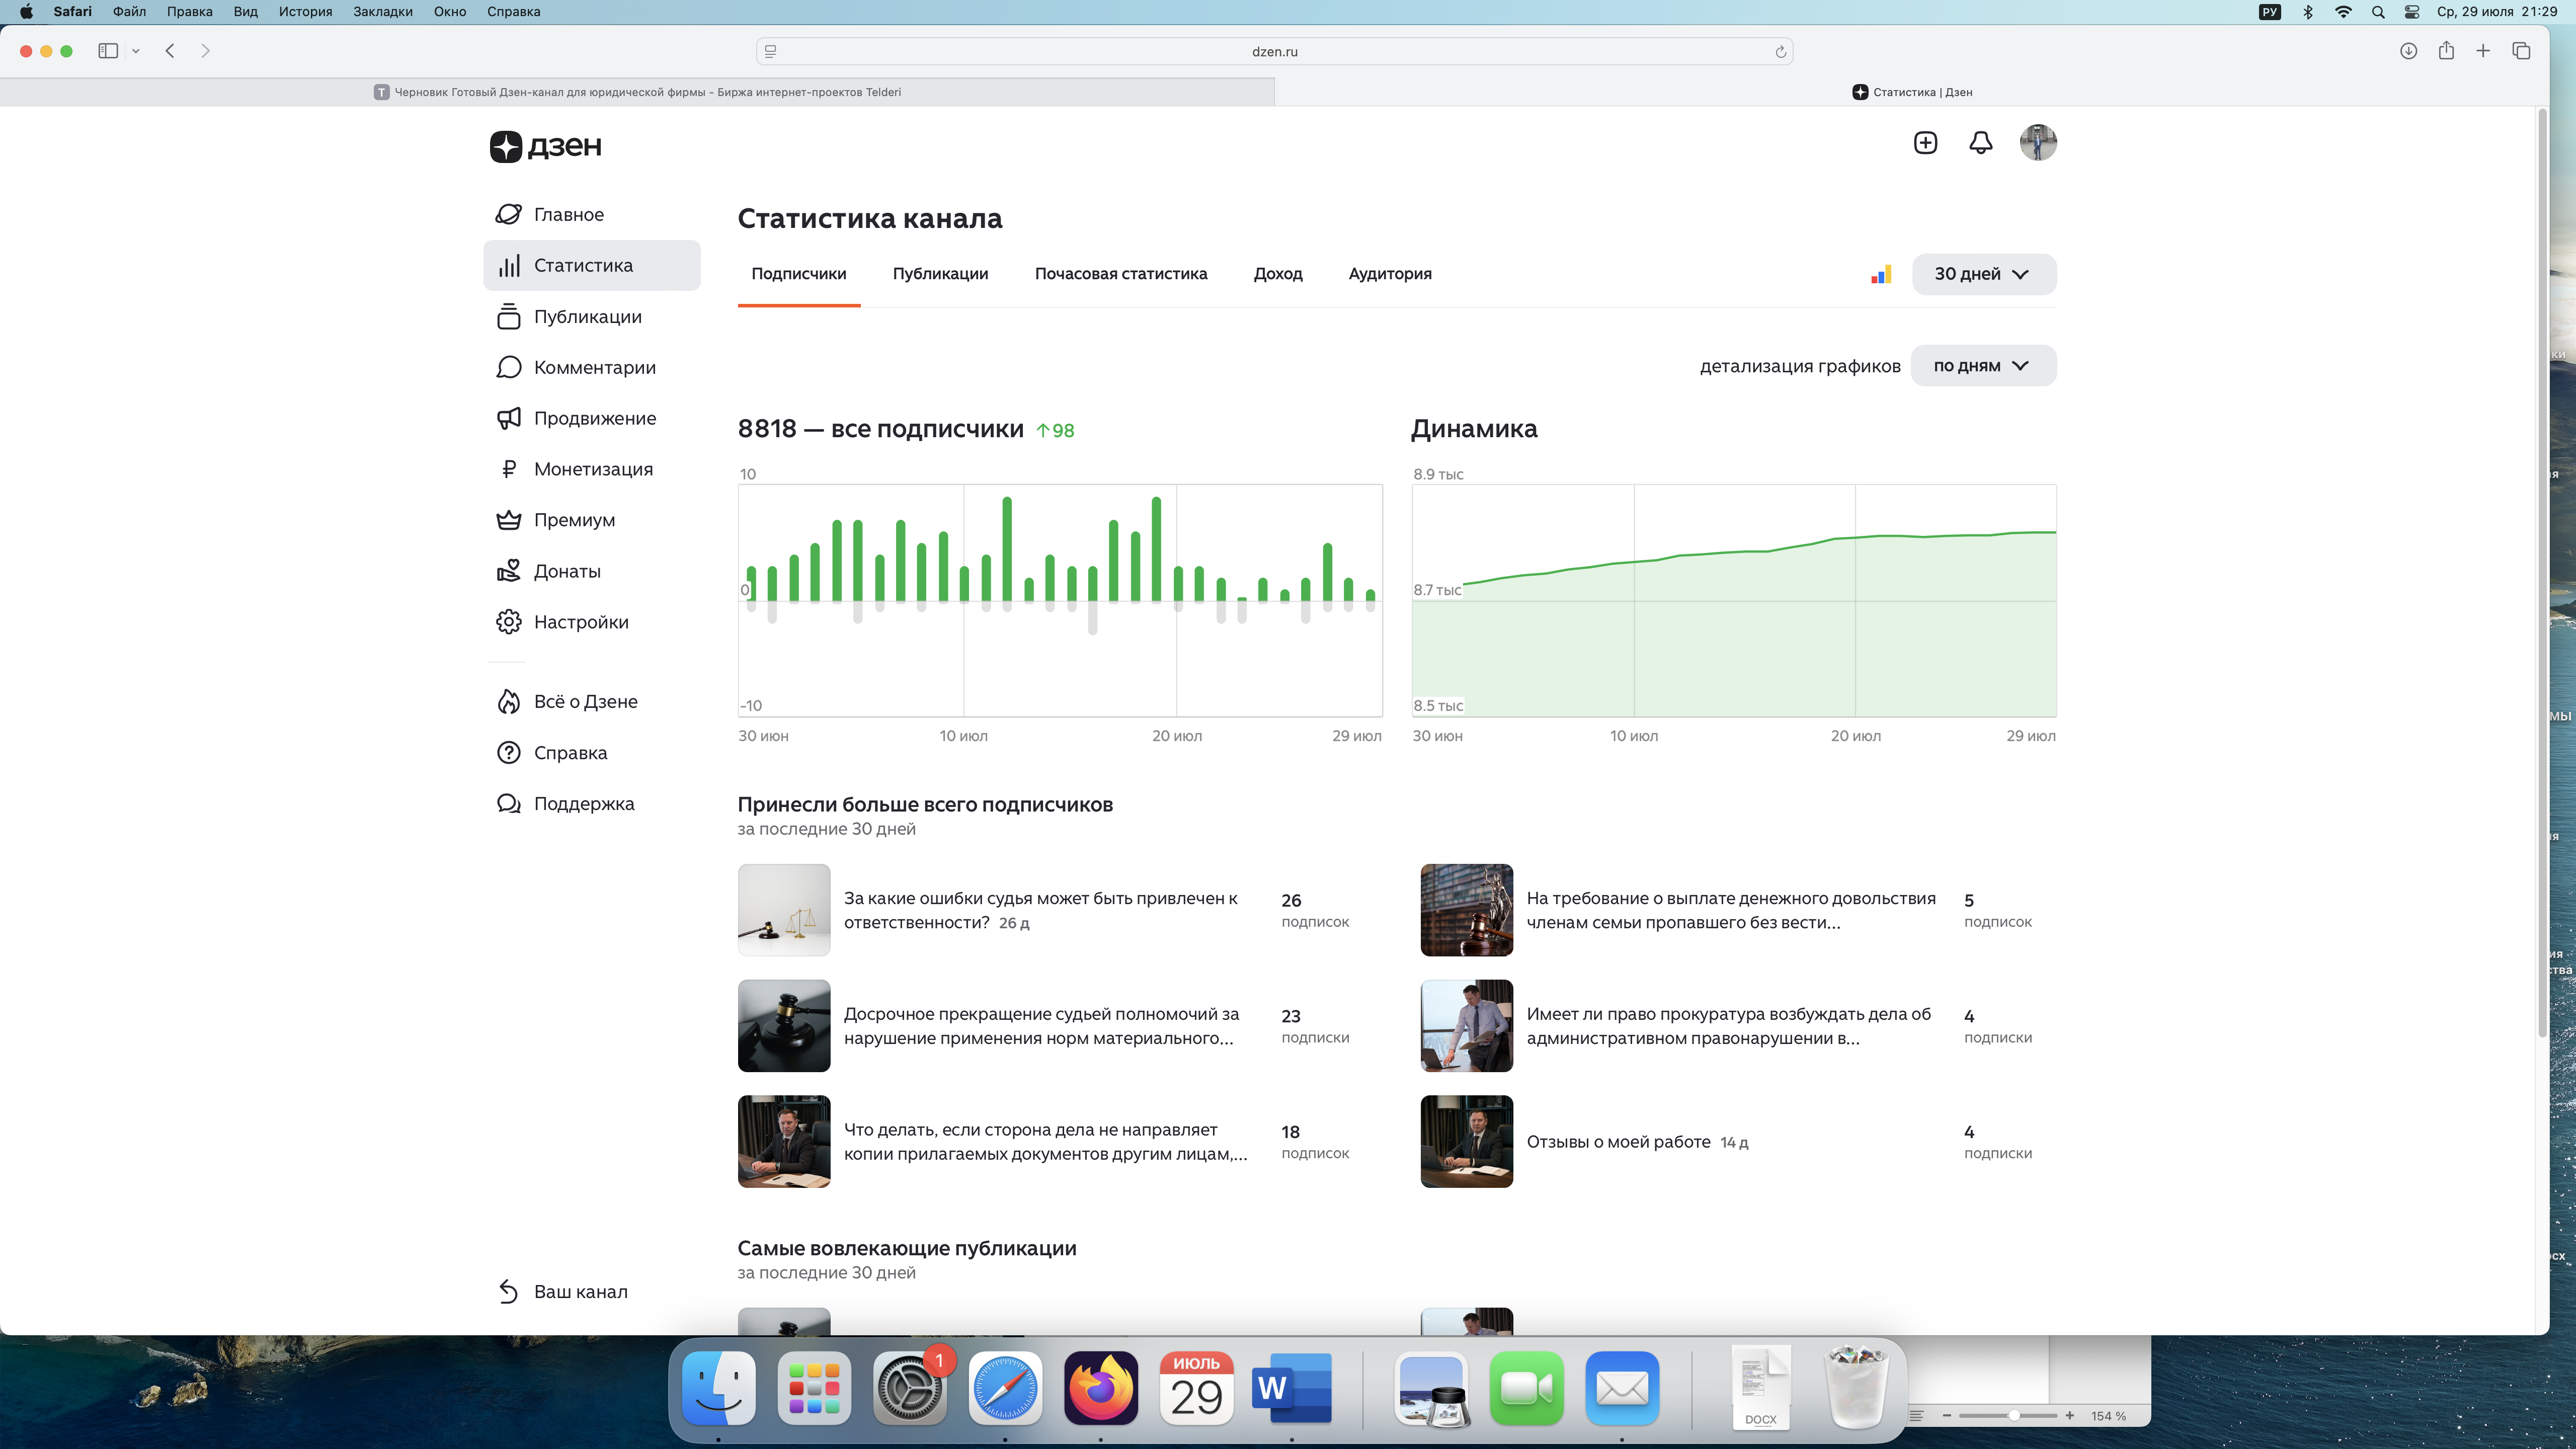
Task: Open article about judge errors liability
Action: pos(1041,910)
